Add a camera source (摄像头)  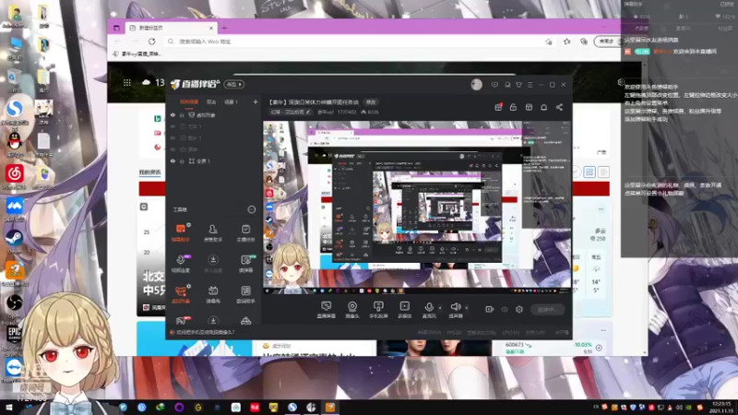pyautogui.click(x=352, y=310)
